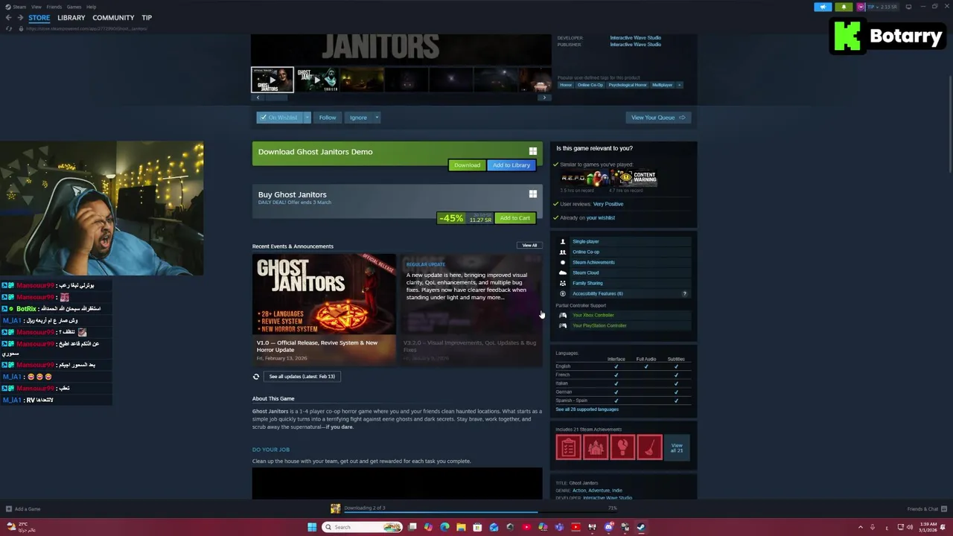See all 28 supported languages

click(x=587, y=409)
